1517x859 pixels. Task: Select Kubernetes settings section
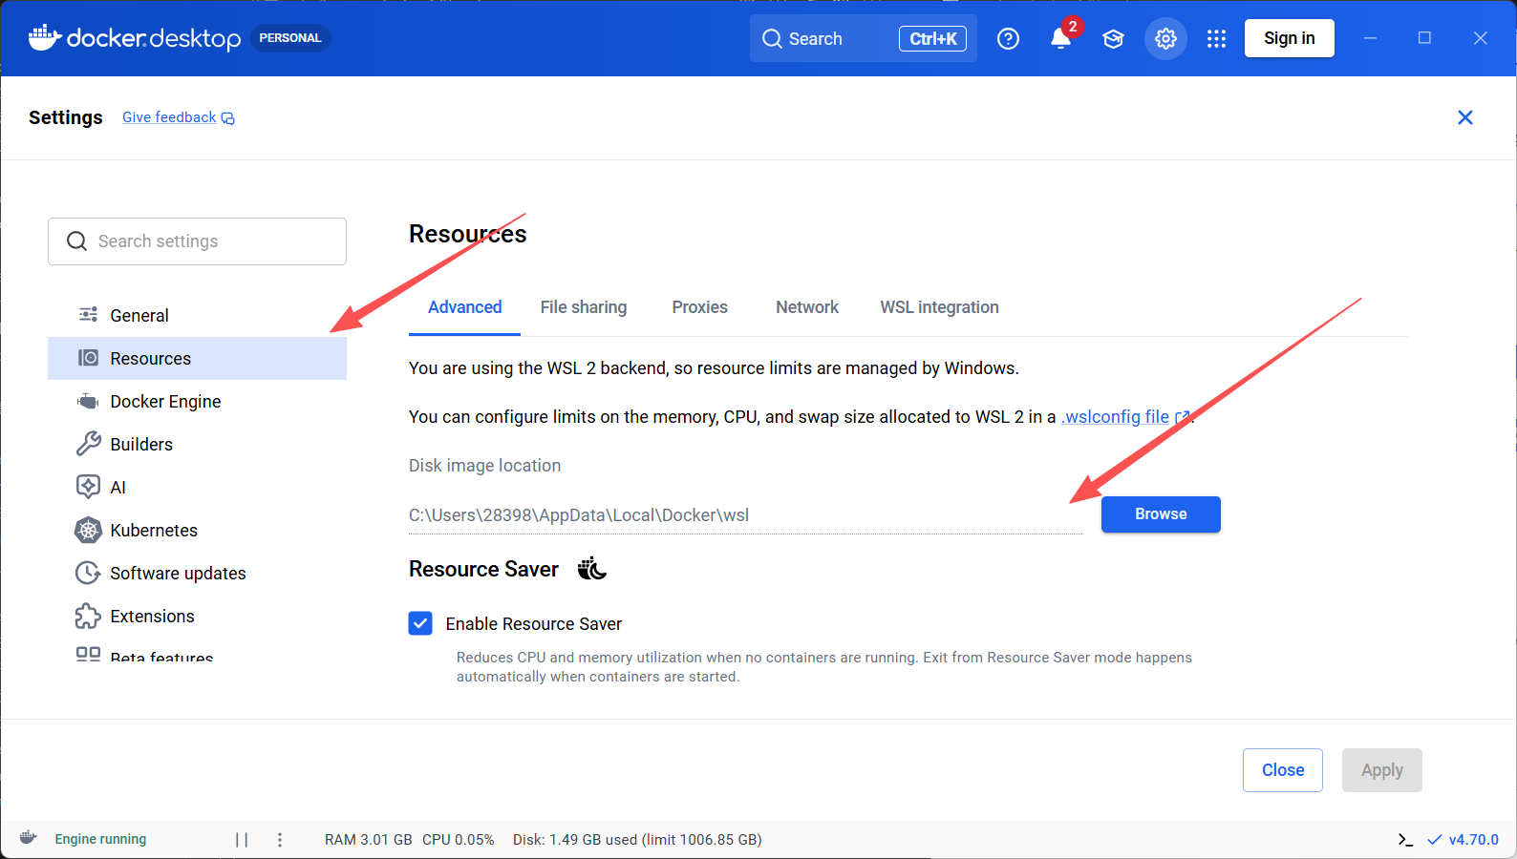[x=197, y=530]
